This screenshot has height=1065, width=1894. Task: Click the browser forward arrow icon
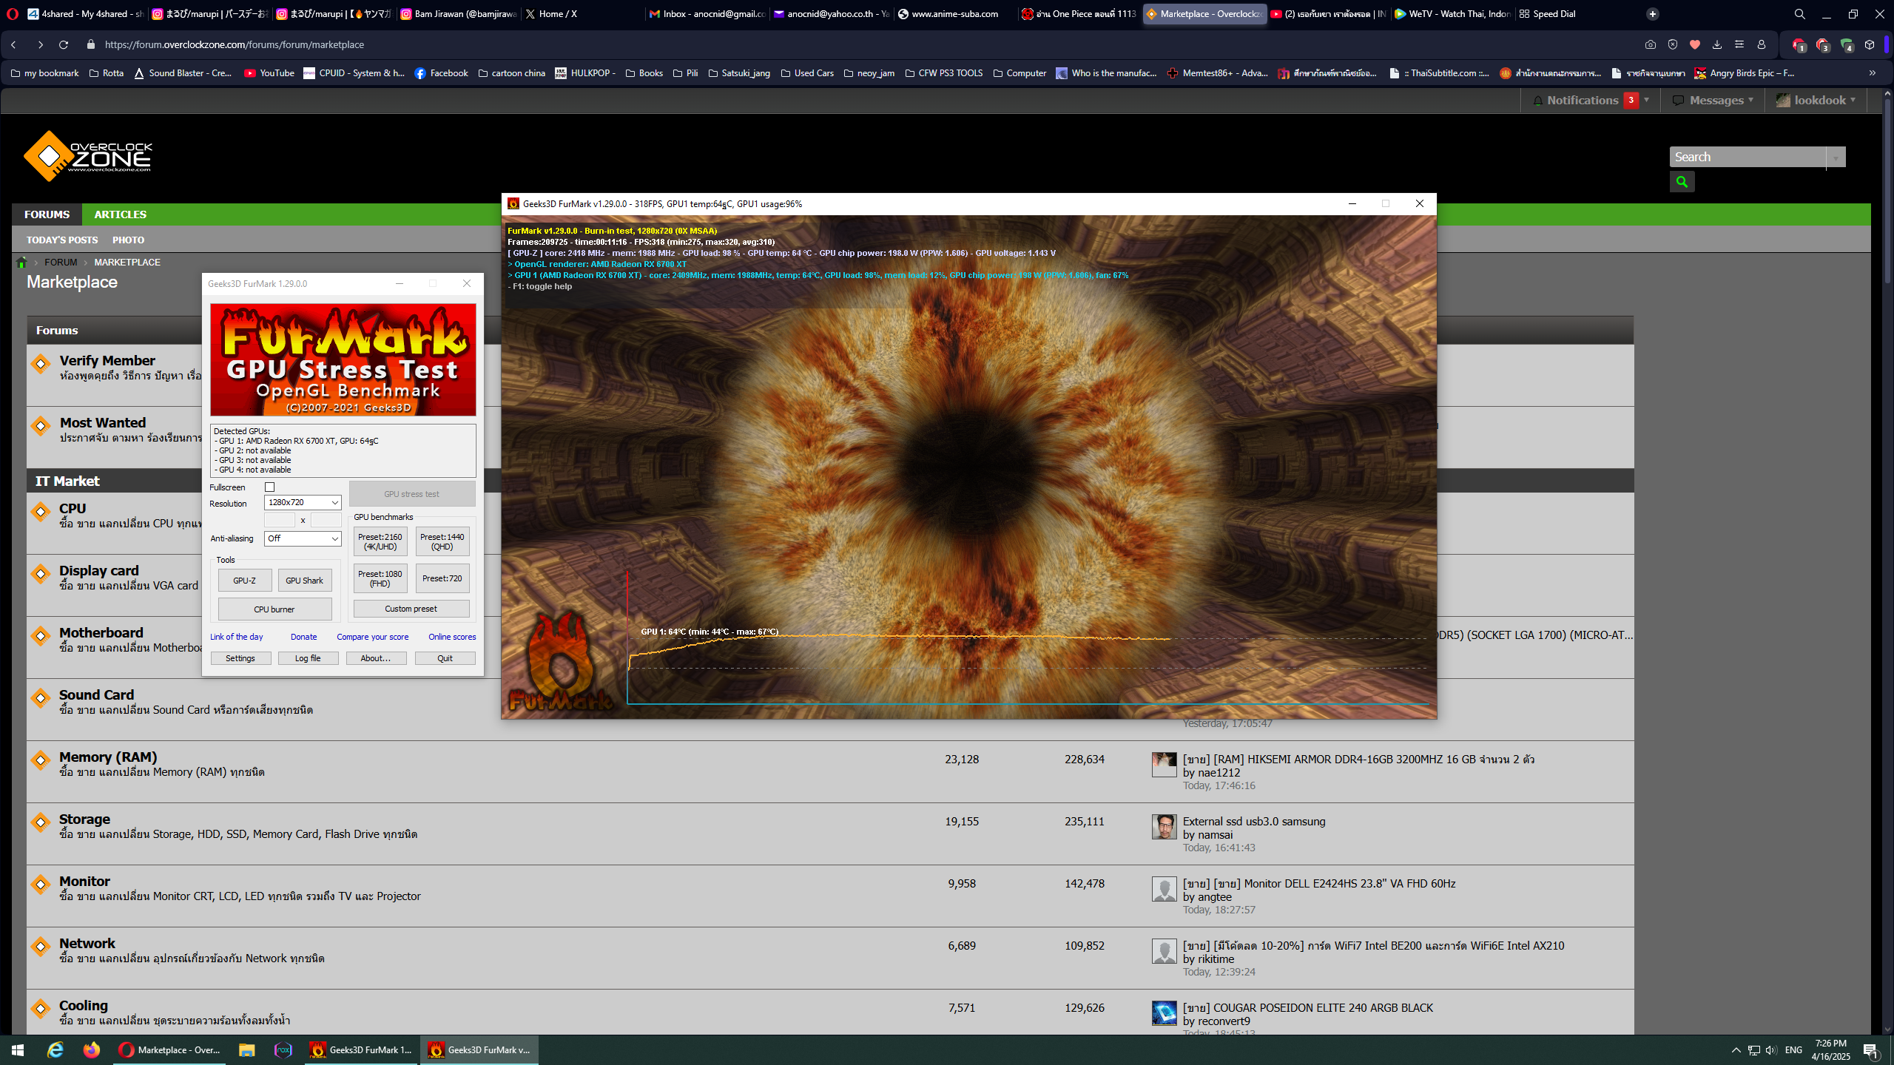pyautogui.click(x=40, y=45)
